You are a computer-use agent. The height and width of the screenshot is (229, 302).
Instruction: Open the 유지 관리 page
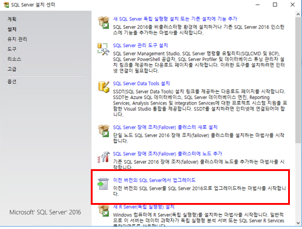[17, 39]
